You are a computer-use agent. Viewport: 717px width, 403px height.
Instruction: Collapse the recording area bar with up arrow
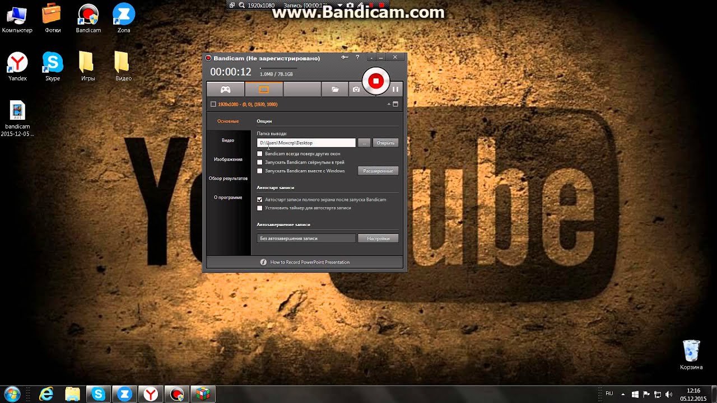point(389,104)
